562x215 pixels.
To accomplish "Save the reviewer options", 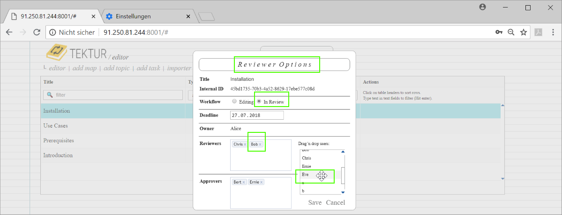I will pyautogui.click(x=315, y=202).
